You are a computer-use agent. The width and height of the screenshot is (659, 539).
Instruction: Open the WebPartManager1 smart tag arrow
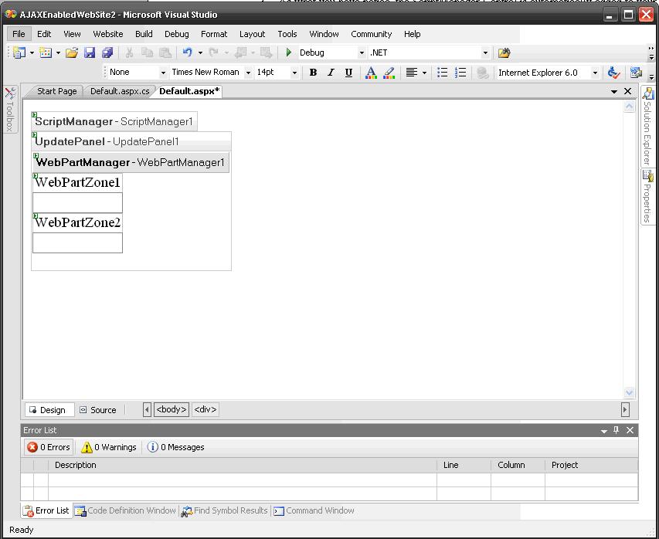[36, 156]
